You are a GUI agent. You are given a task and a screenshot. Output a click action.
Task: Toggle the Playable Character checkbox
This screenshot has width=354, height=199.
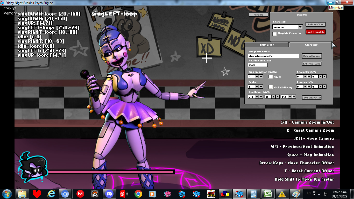point(274,34)
